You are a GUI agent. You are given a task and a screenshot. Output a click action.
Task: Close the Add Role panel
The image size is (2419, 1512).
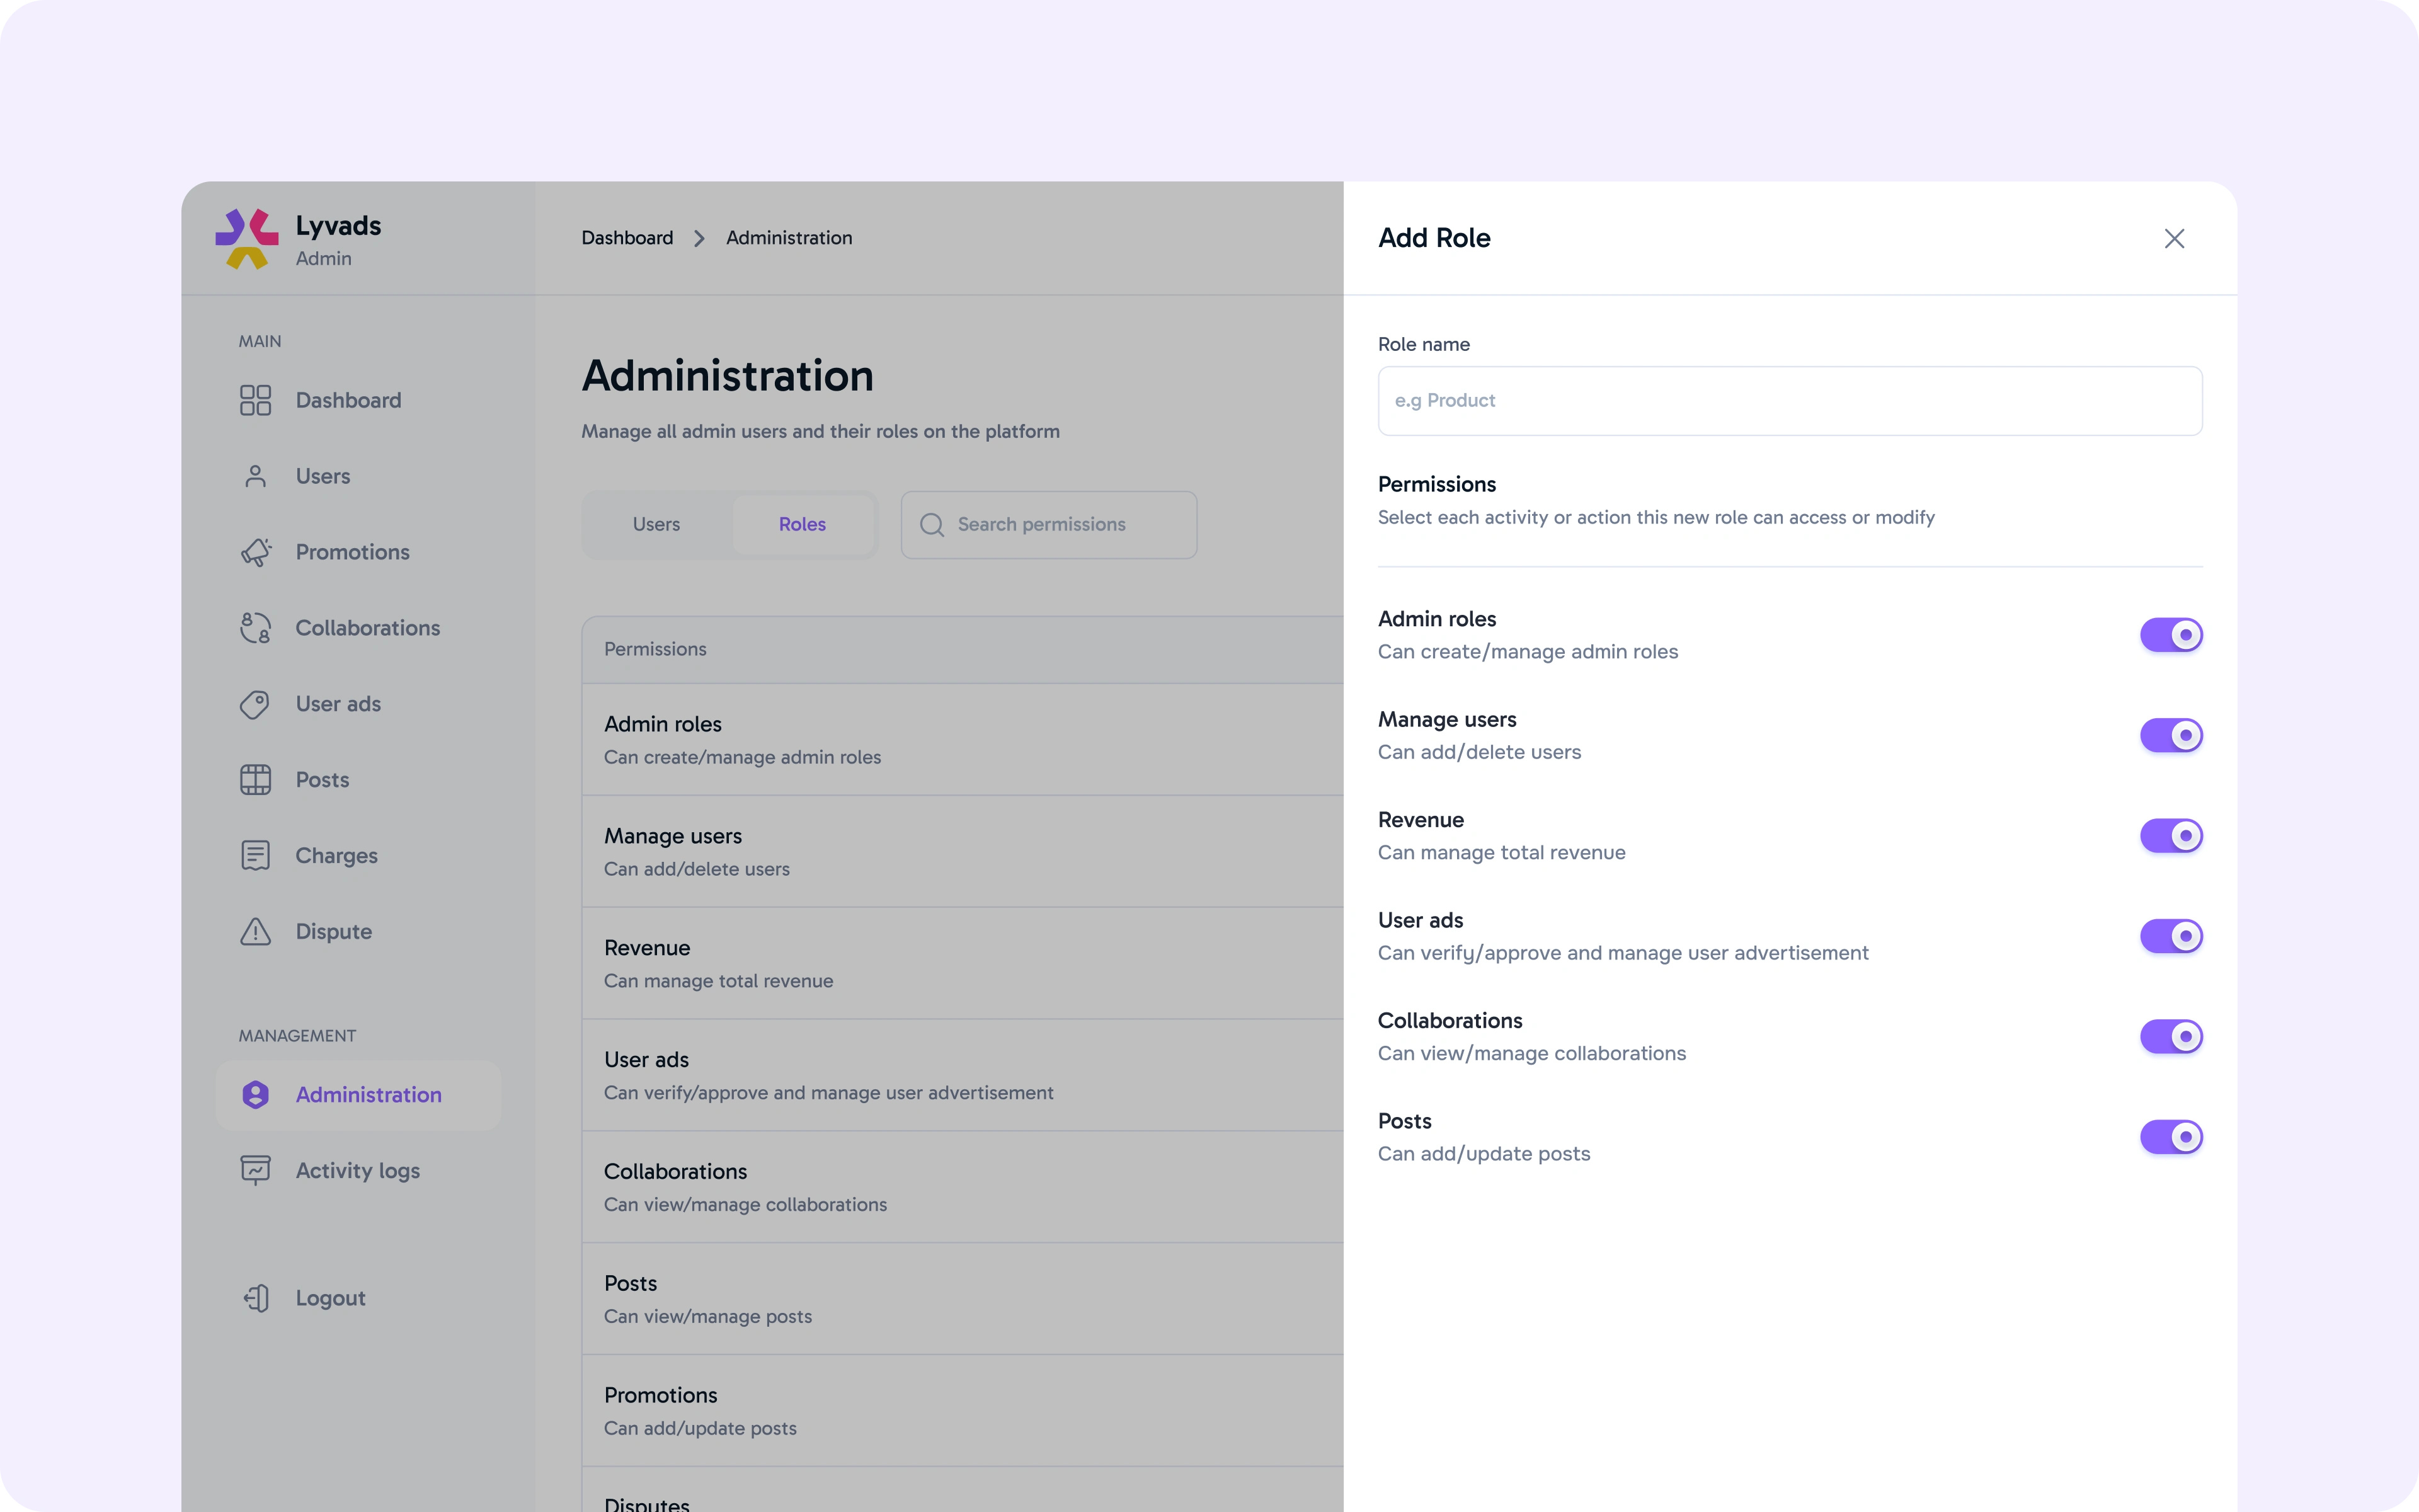click(2174, 238)
